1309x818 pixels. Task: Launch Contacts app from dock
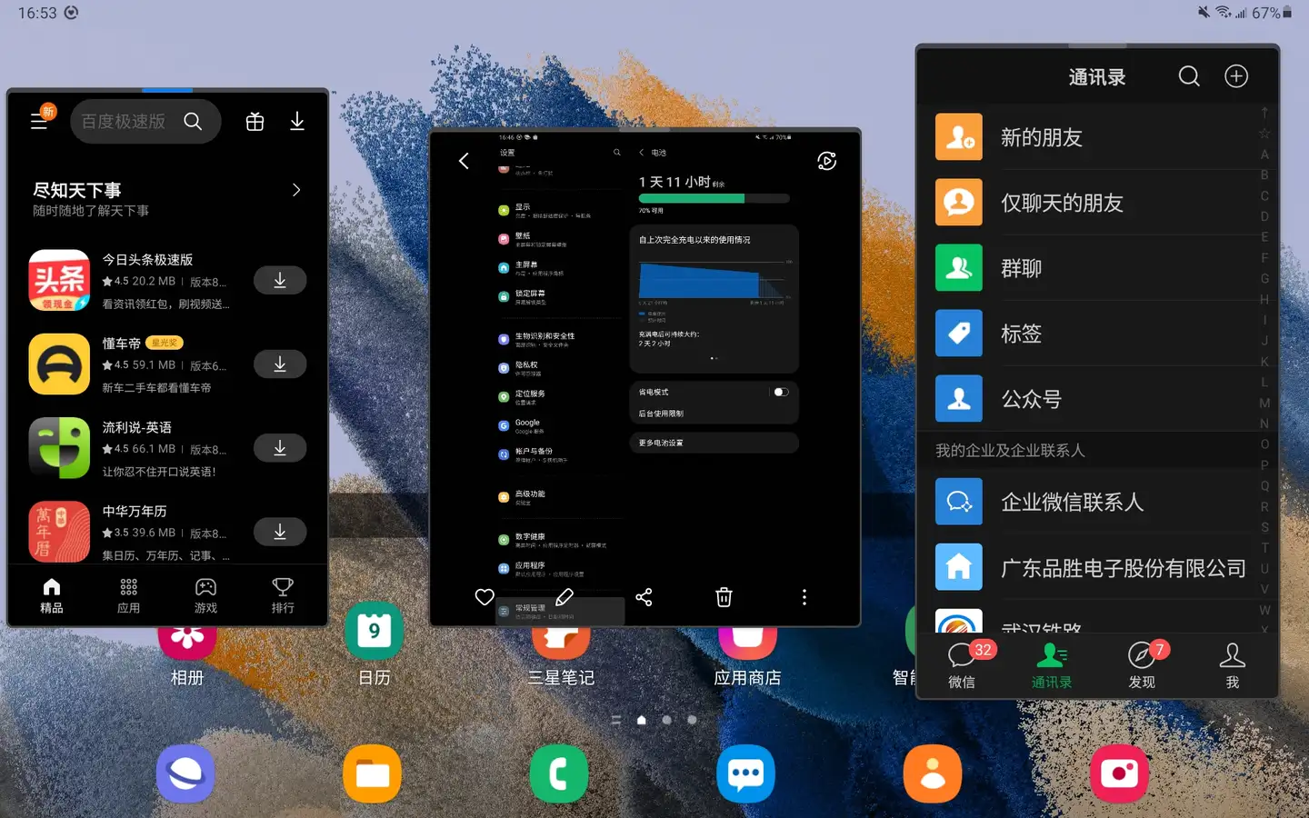click(933, 773)
